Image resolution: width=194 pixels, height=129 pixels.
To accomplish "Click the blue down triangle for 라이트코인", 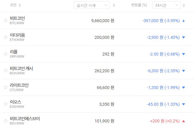I will (x=184, y=87).
